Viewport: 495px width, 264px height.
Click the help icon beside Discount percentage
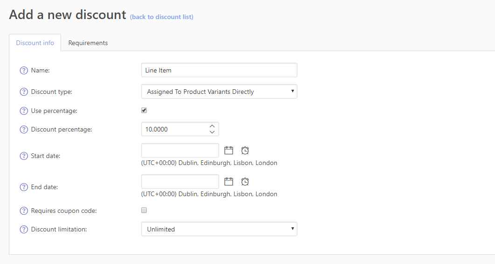point(24,130)
